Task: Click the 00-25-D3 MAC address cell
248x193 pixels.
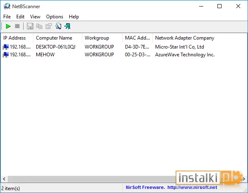Action: click(x=138, y=55)
